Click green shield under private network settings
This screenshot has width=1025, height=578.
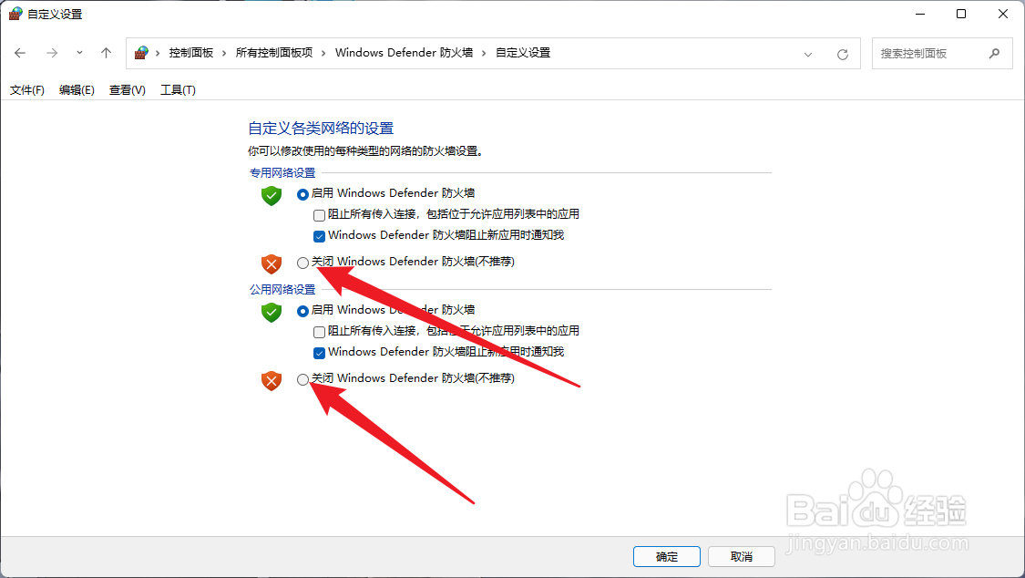click(x=272, y=195)
